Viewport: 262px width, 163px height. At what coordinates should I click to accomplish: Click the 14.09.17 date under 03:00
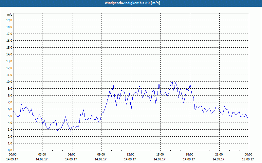click(x=42, y=159)
